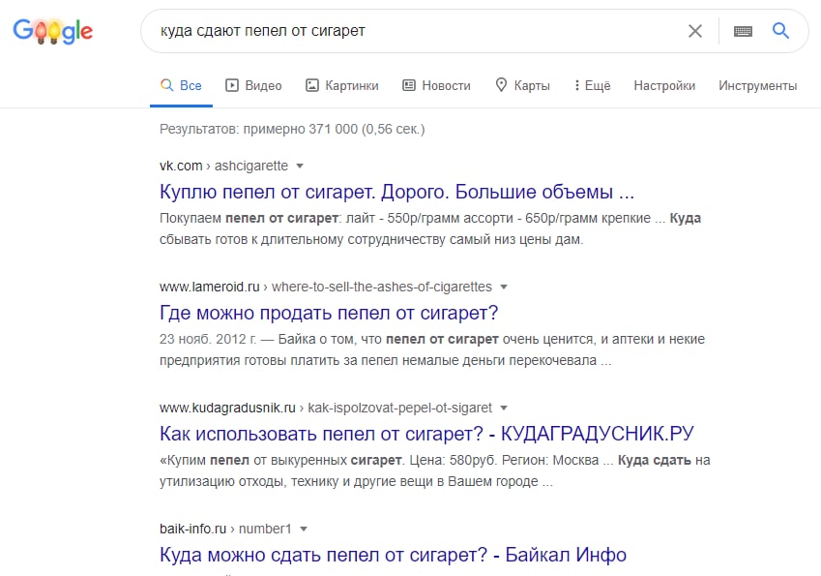
Task: Click the www.lameroid.ru breadcrumb URL
Action: click(x=326, y=287)
